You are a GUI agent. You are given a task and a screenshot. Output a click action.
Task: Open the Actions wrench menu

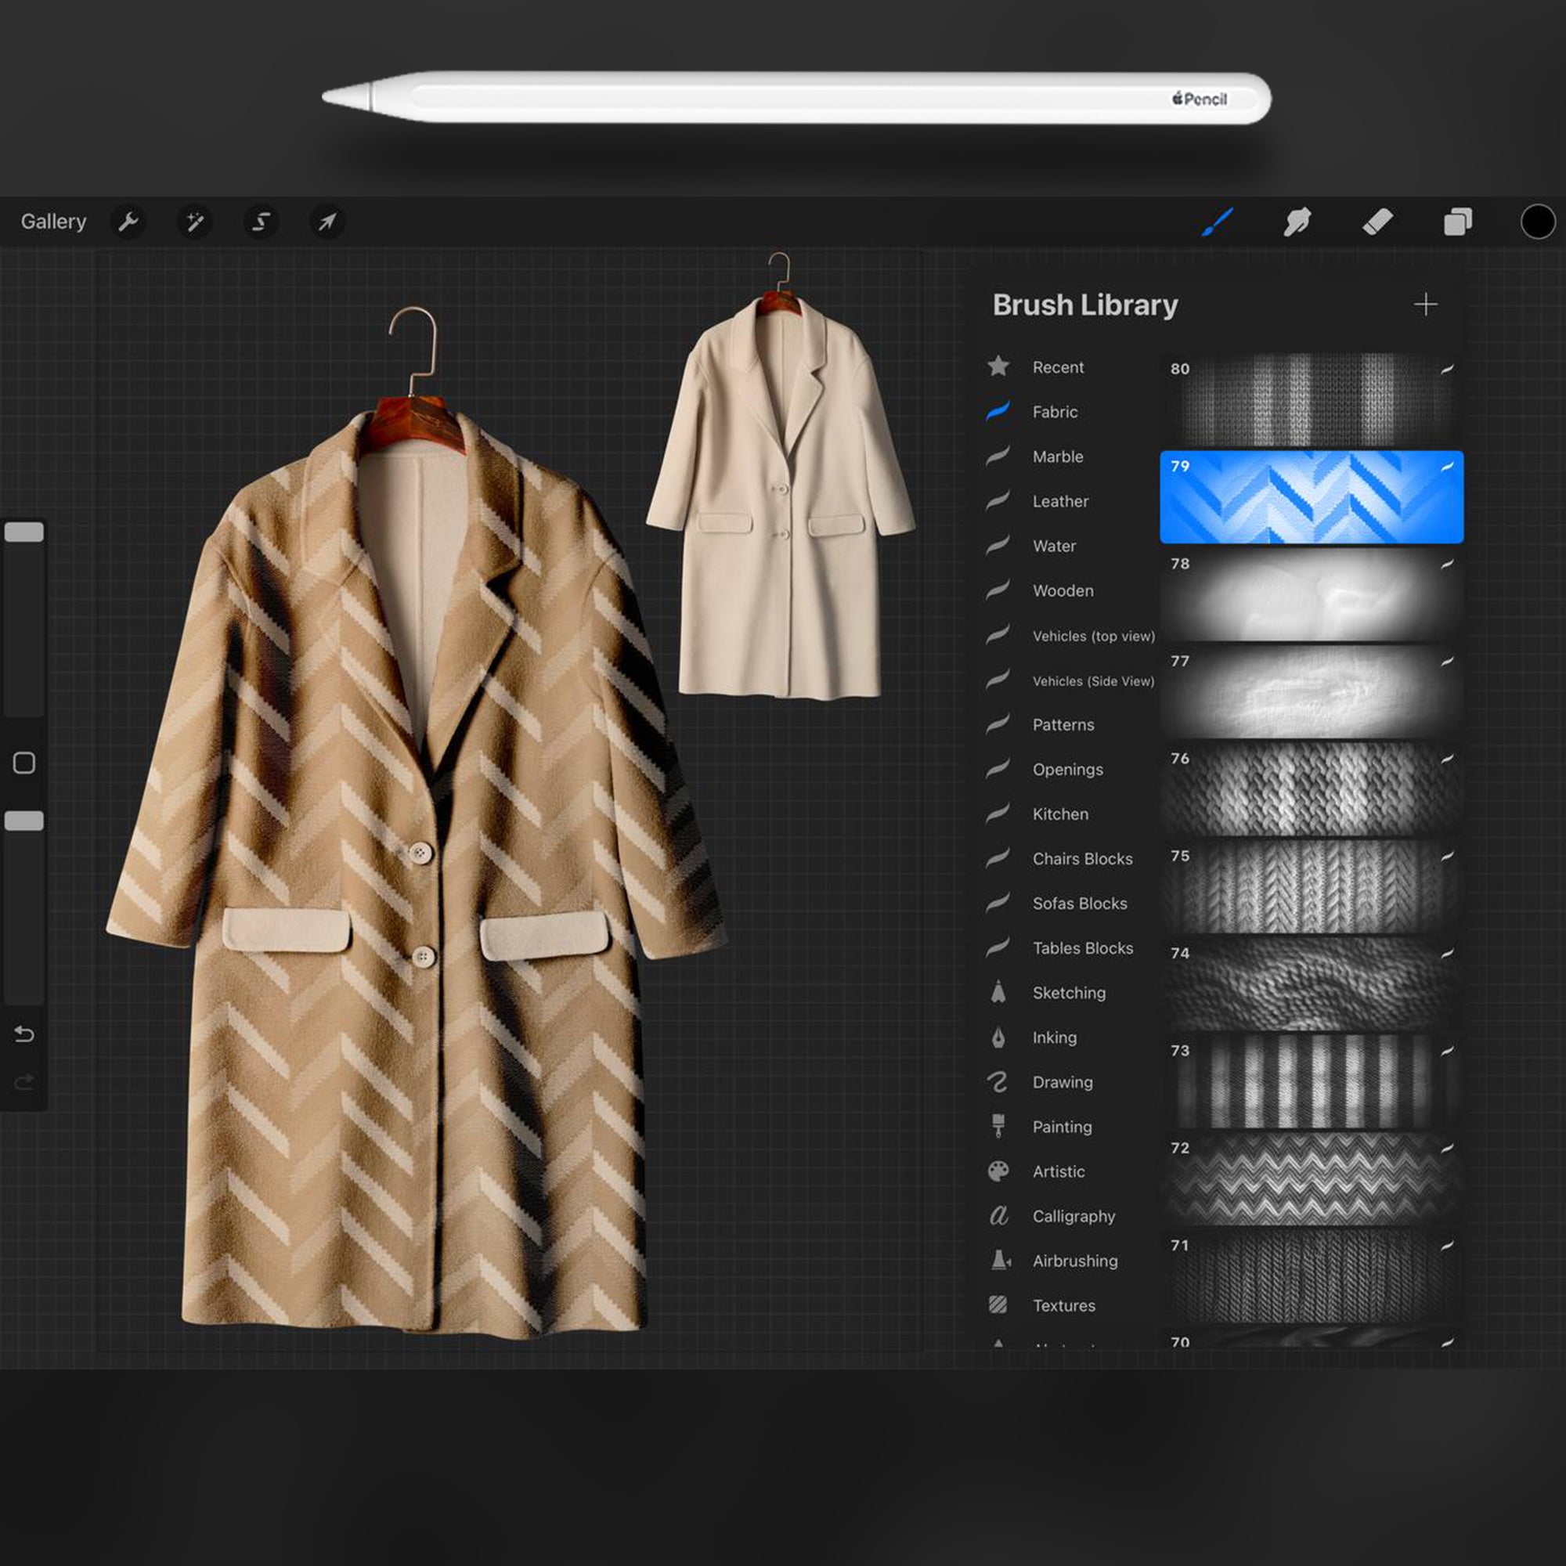(128, 222)
